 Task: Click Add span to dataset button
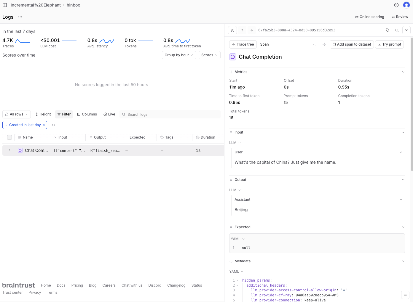click(351, 44)
